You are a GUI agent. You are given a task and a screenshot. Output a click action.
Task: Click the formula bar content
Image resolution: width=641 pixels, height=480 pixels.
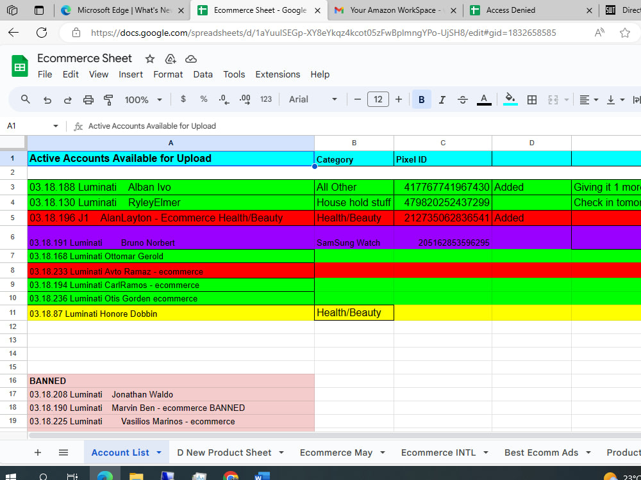(x=152, y=126)
